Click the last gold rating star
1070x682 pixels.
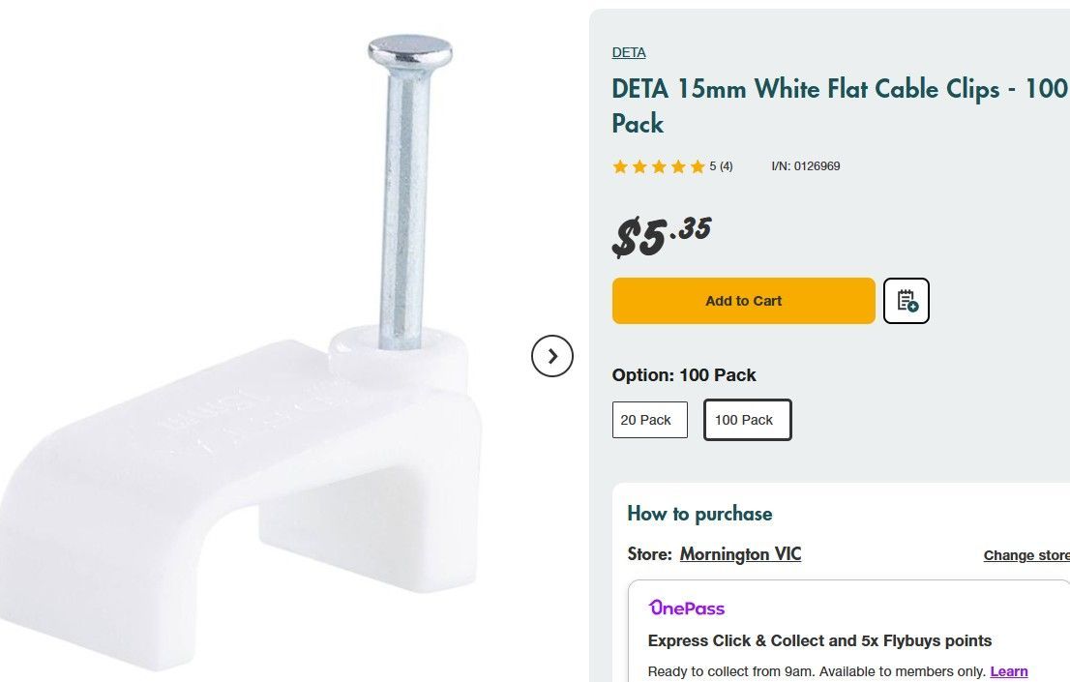tap(698, 166)
